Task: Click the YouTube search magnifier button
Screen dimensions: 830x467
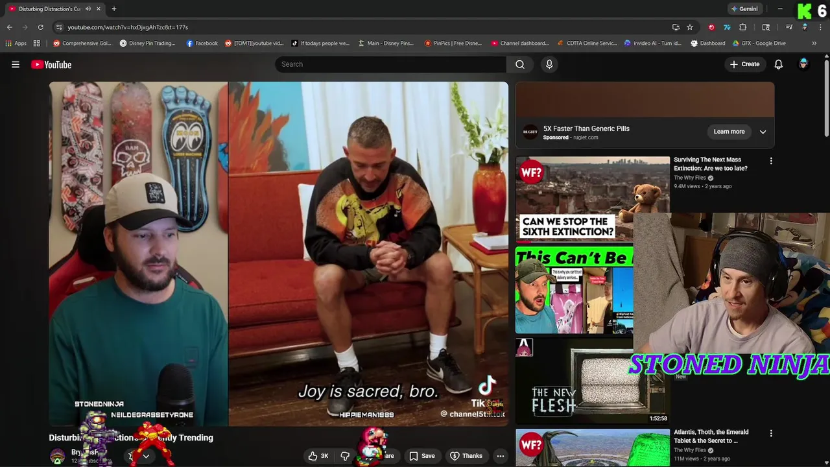Action: (x=520, y=64)
